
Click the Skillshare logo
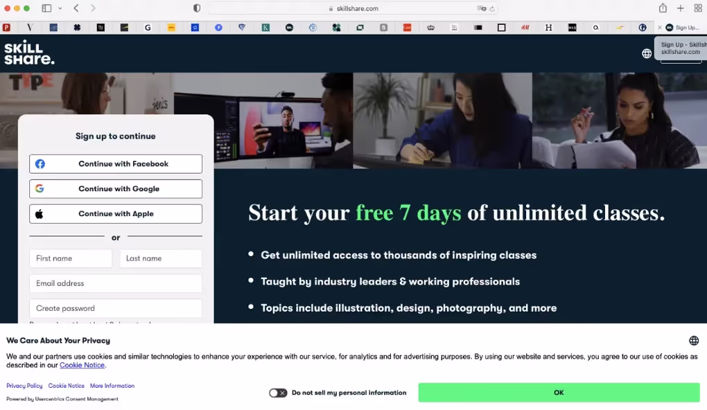pos(29,53)
